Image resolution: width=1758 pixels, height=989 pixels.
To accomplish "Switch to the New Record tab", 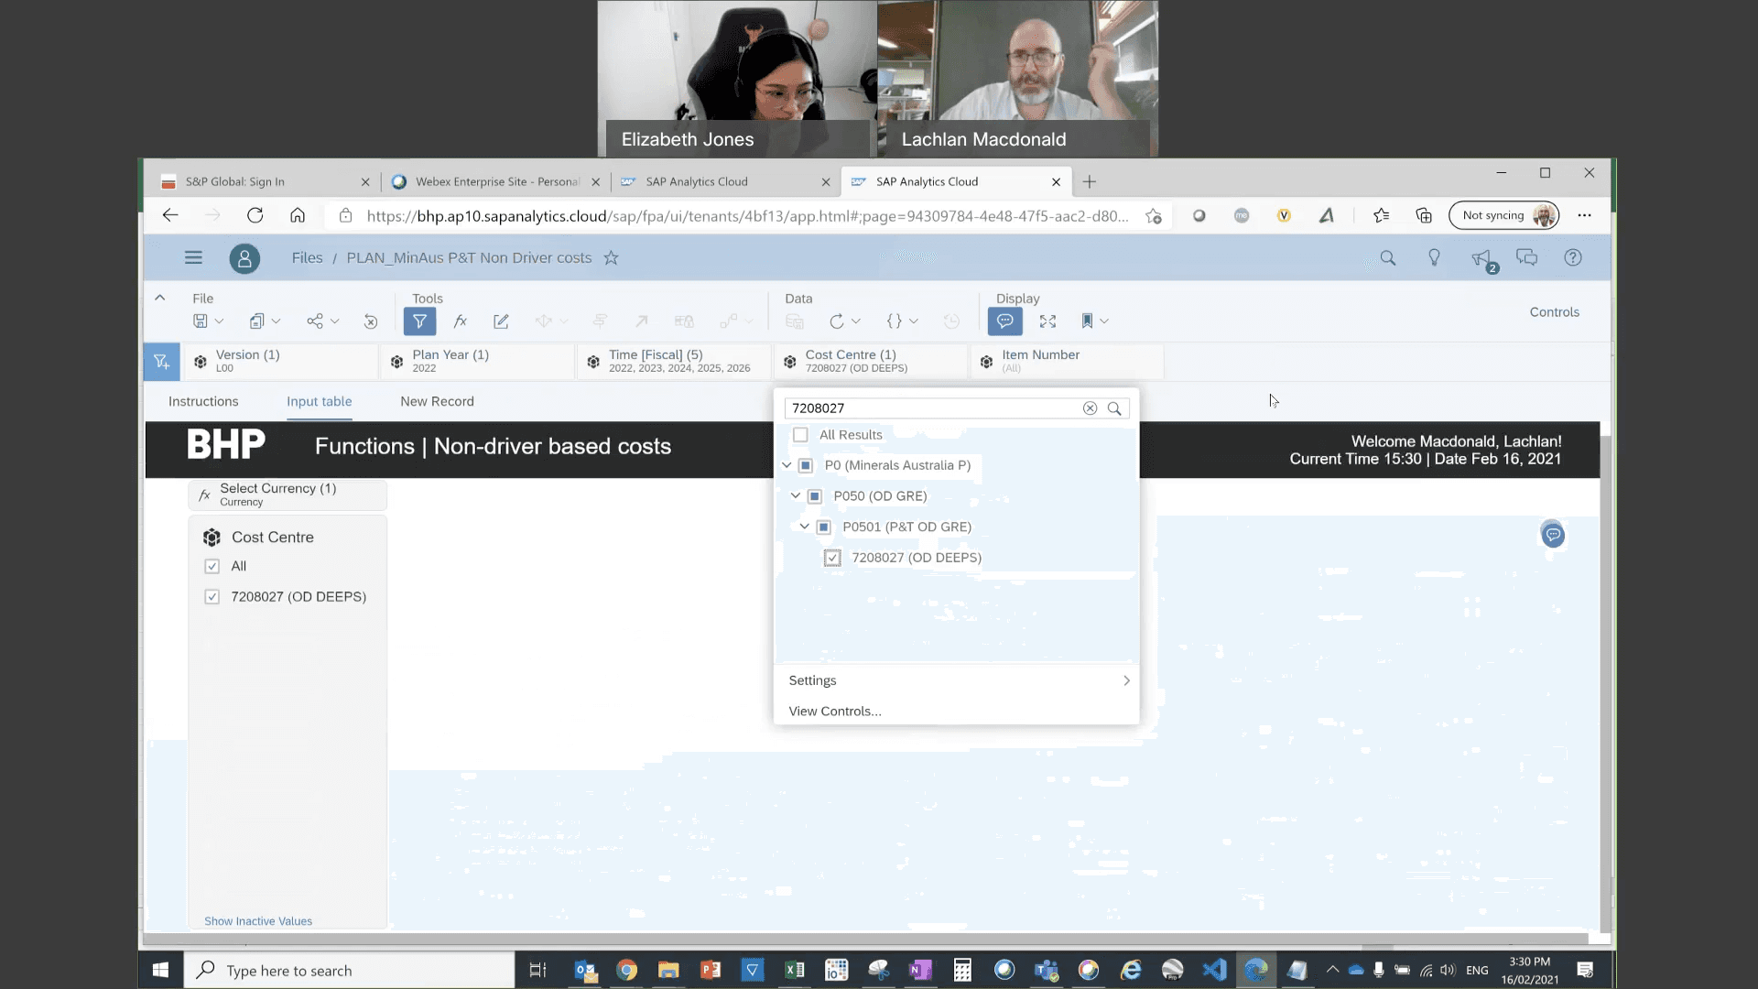I will pyautogui.click(x=437, y=401).
